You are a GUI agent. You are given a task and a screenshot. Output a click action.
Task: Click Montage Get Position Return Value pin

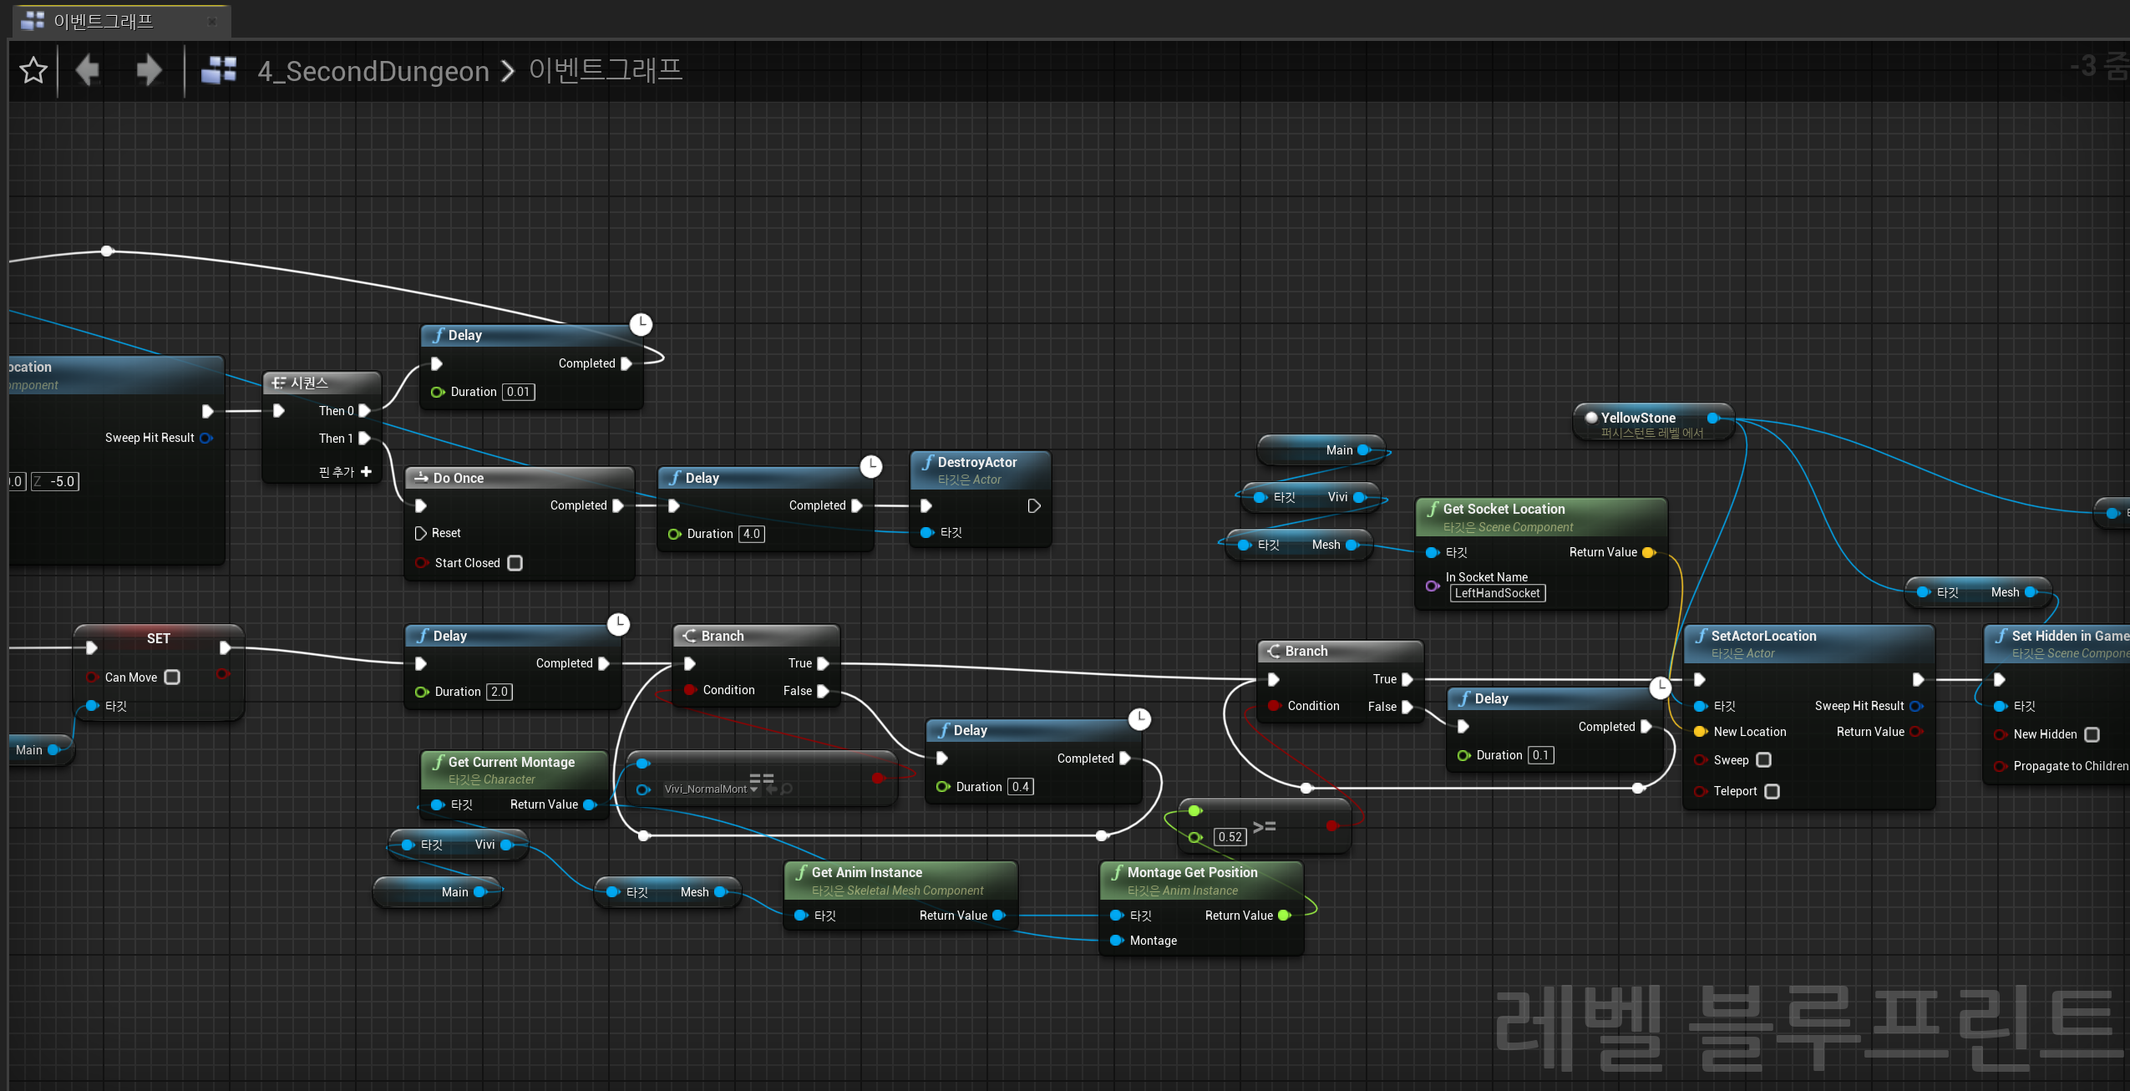[1284, 916]
